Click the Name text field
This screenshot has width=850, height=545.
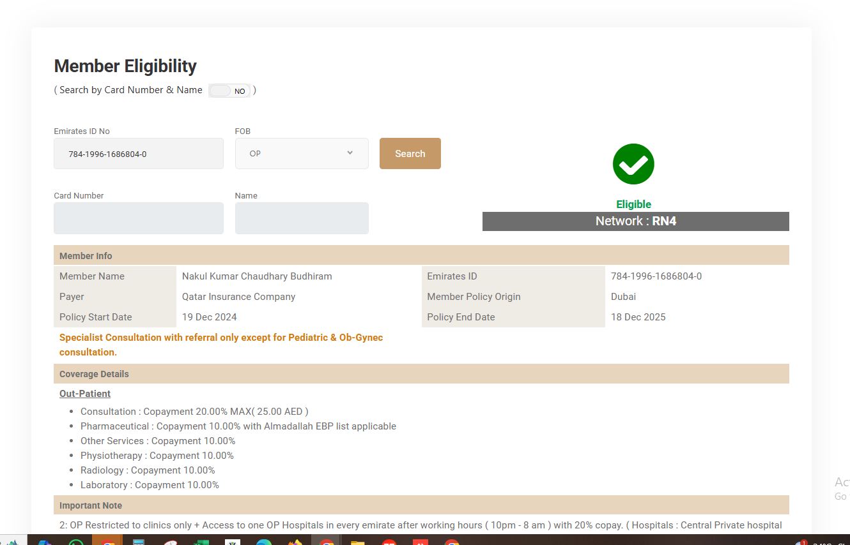pyautogui.click(x=302, y=218)
